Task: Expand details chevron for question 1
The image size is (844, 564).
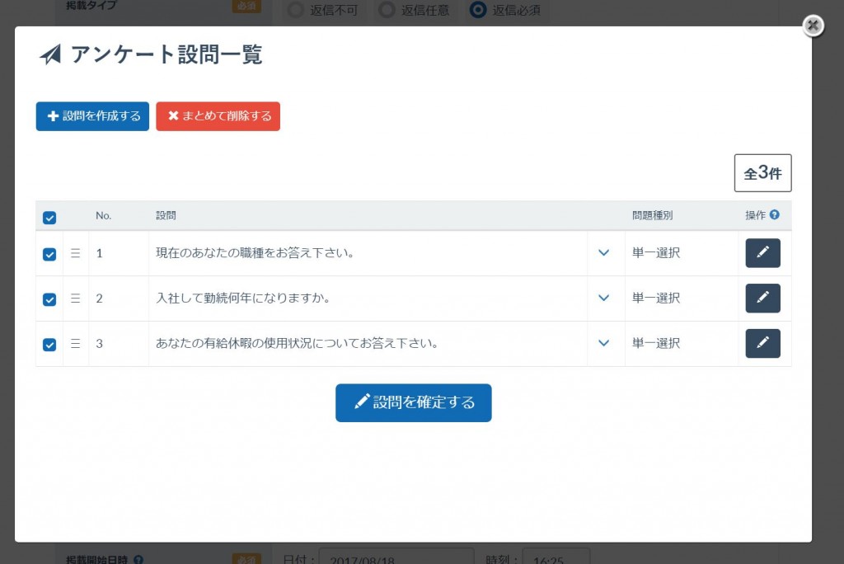Action: pyautogui.click(x=604, y=252)
